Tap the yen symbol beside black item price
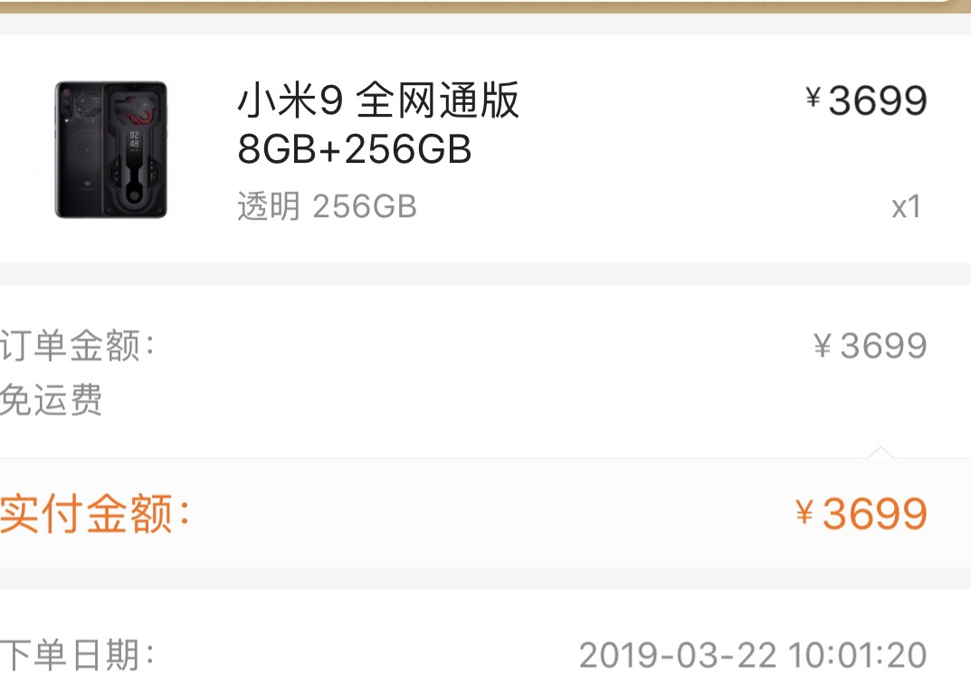 (x=814, y=97)
